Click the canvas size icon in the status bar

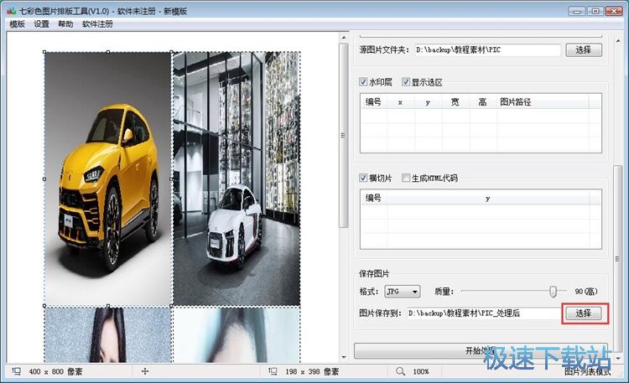[x=17, y=371]
